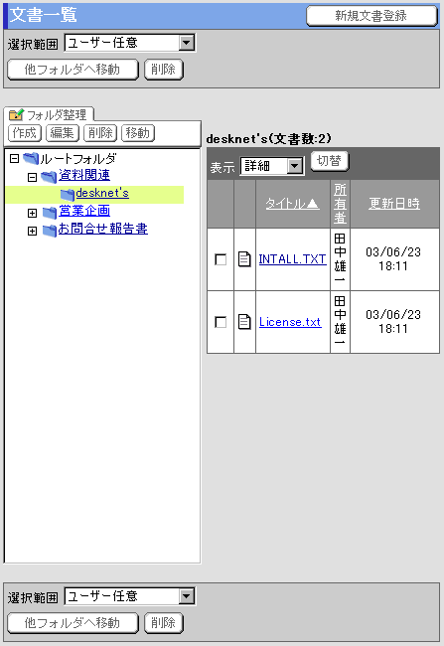Viewport: 444px width, 646px height.
Task: Click the desknet's folder icon in tree
Action: coord(68,195)
